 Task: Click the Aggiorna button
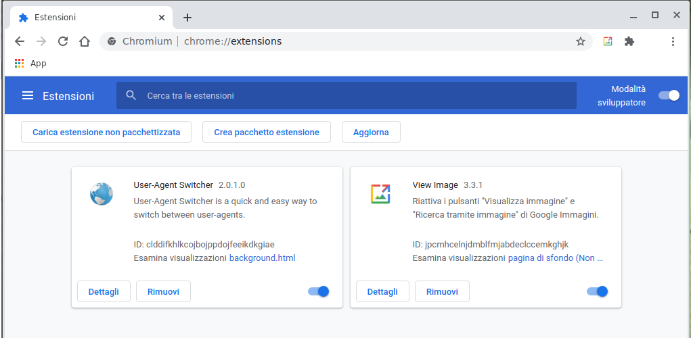[371, 132]
